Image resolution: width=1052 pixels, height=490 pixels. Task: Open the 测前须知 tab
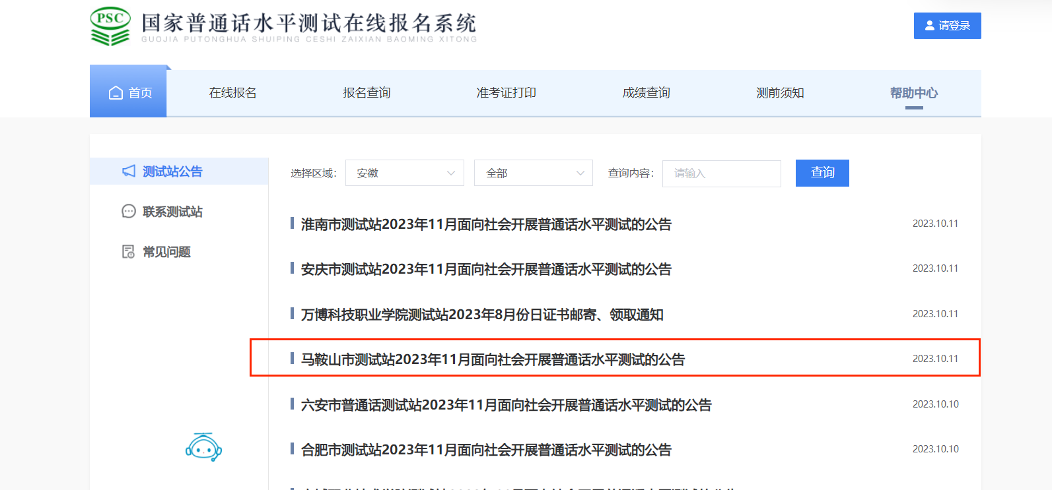point(780,93)
